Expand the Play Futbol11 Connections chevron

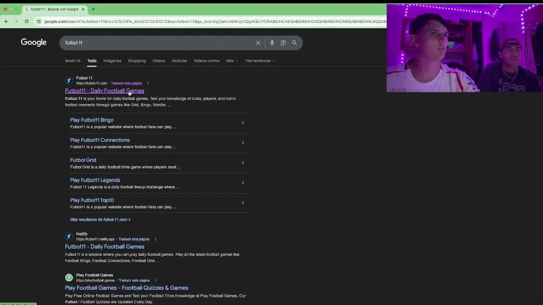(243, 142)
